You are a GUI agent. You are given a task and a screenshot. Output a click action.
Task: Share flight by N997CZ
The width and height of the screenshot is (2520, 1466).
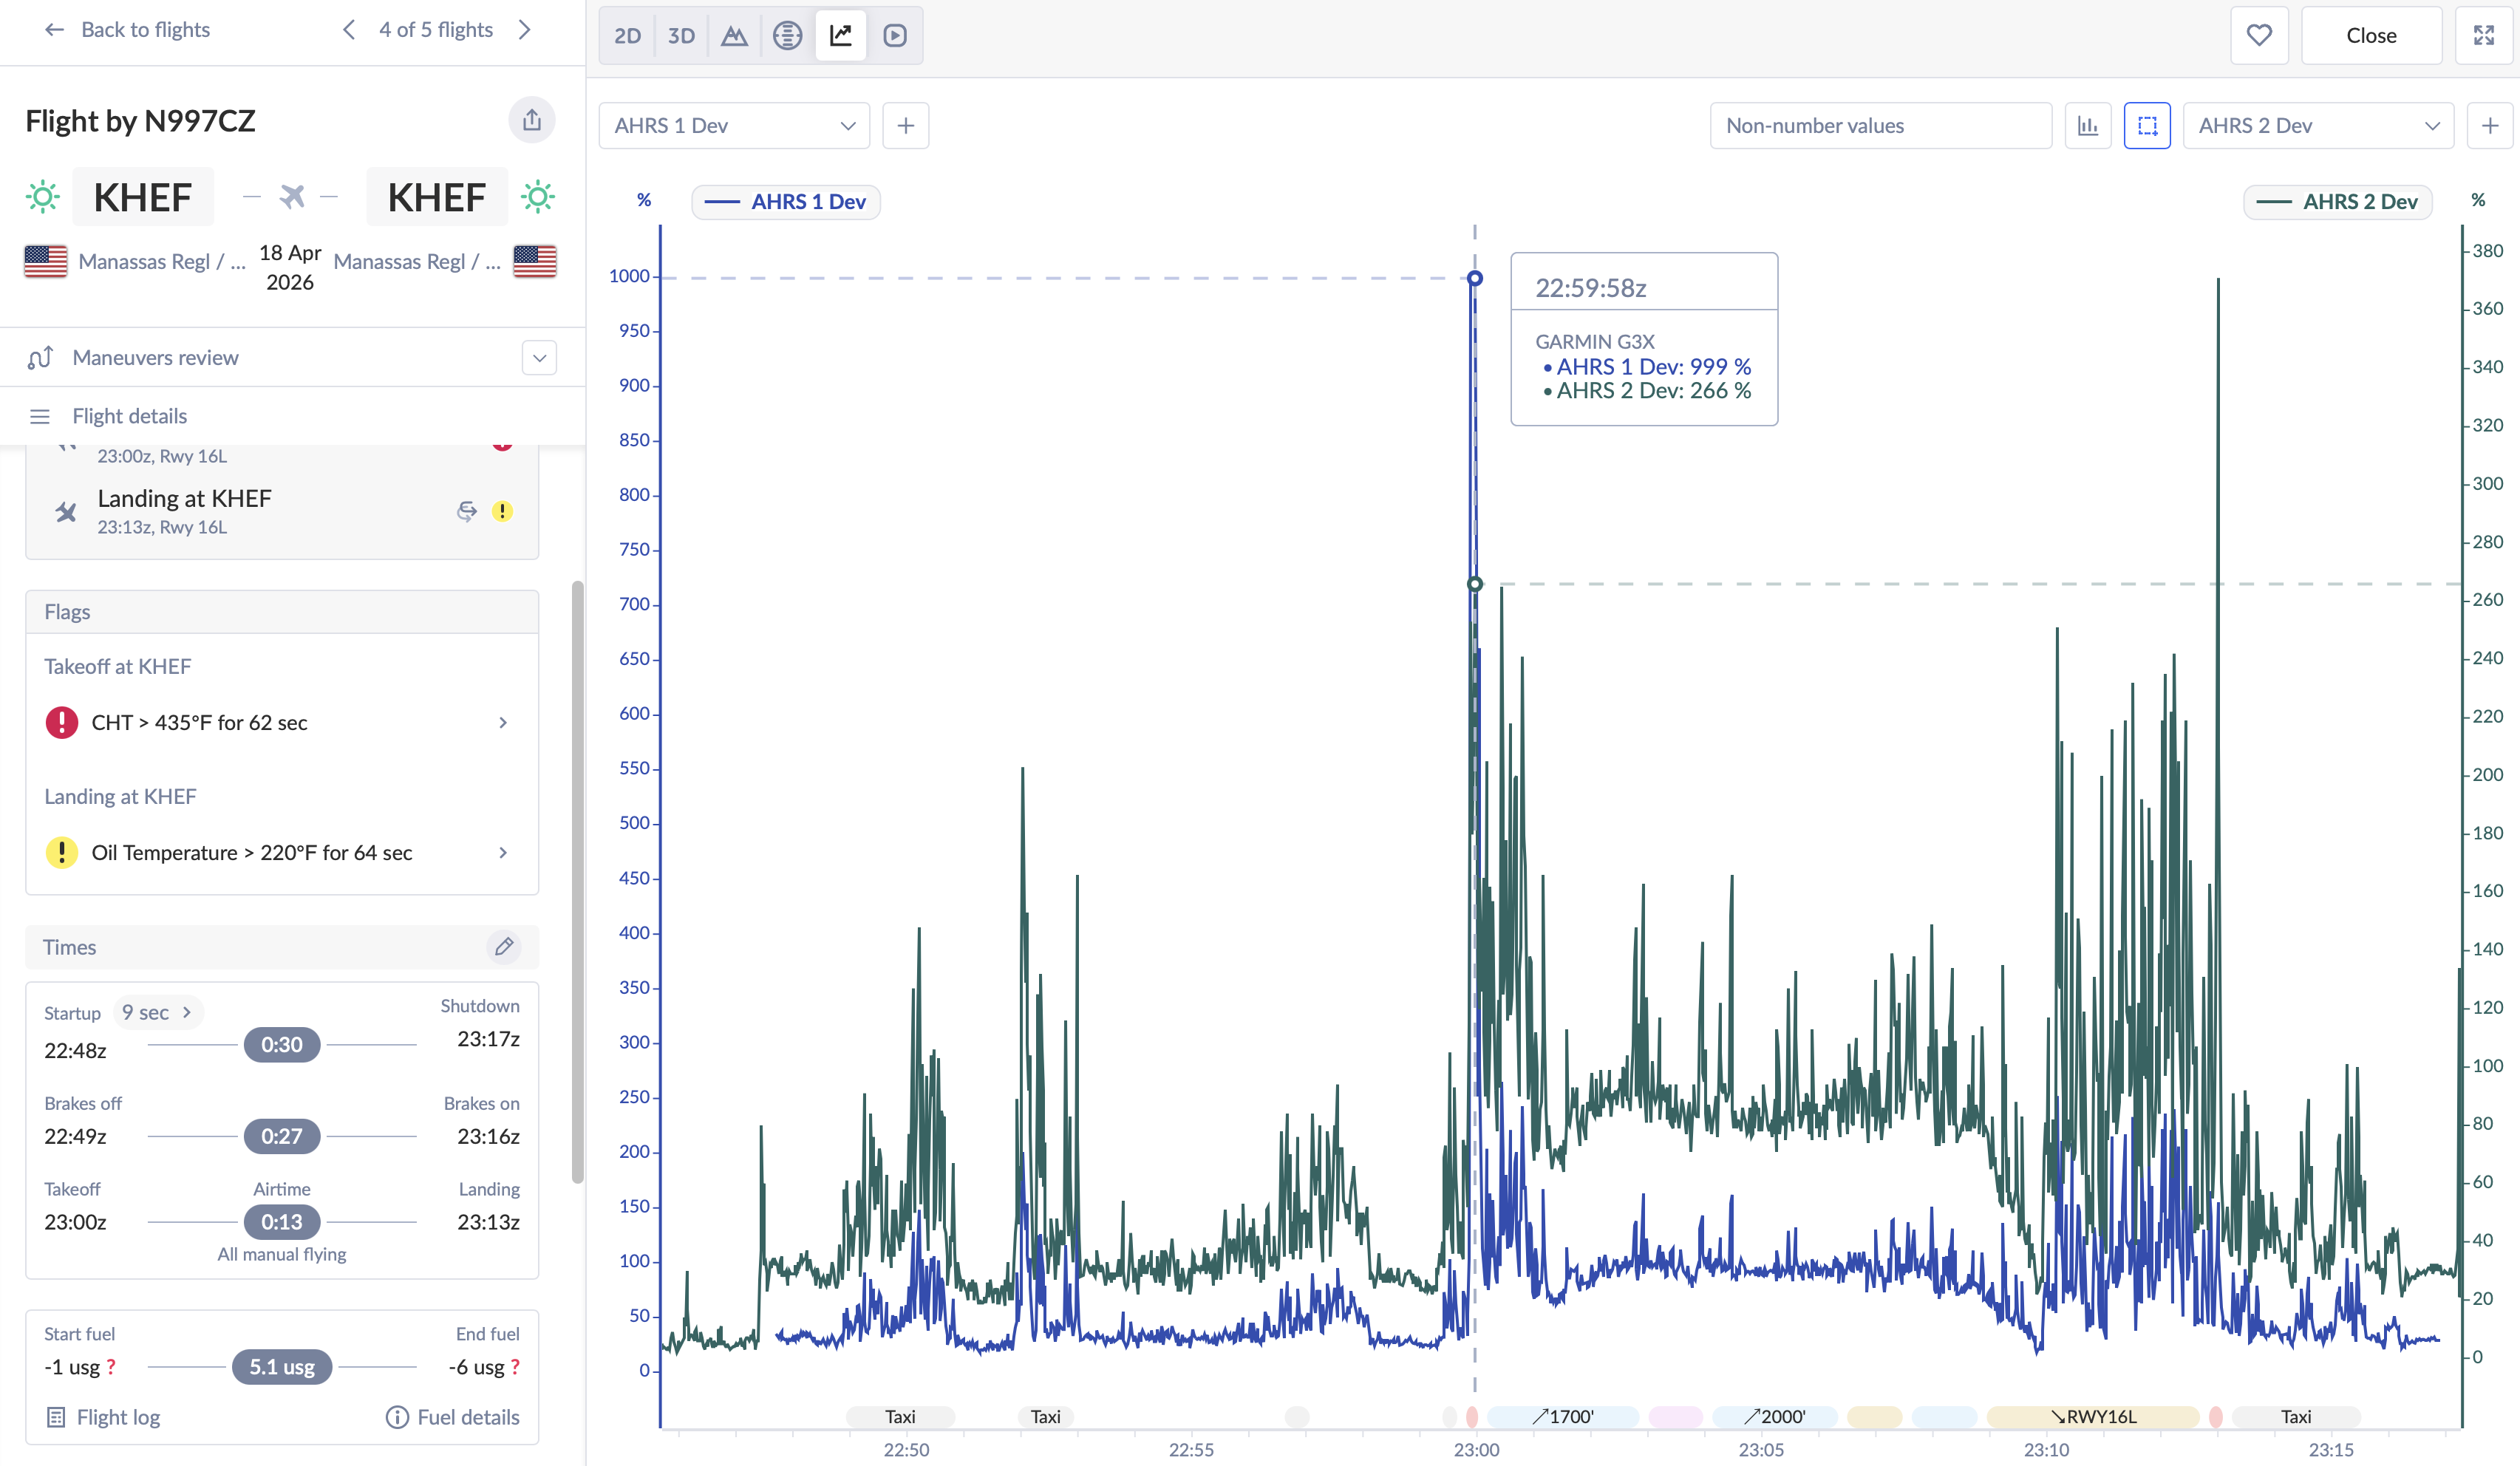pyautogui.click(x=532, y=120)
